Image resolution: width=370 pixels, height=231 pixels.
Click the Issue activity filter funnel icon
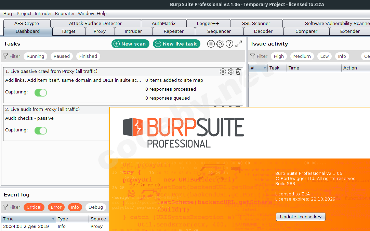click(252, 56)
